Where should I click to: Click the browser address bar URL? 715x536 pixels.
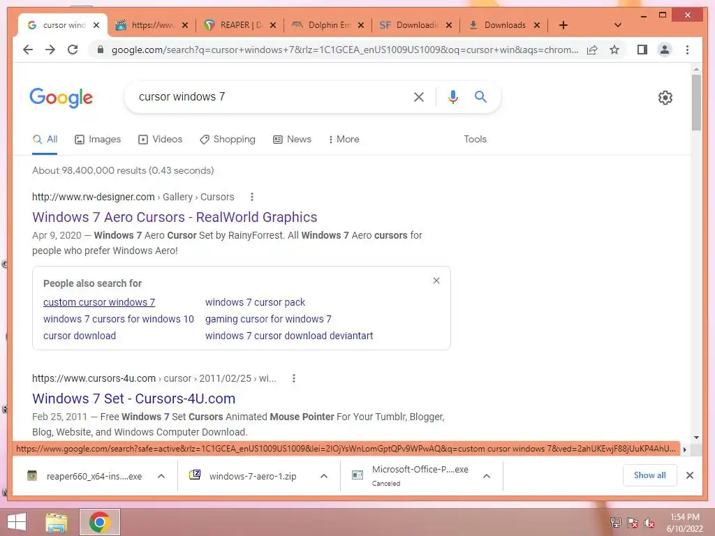(x=345, y=50)
